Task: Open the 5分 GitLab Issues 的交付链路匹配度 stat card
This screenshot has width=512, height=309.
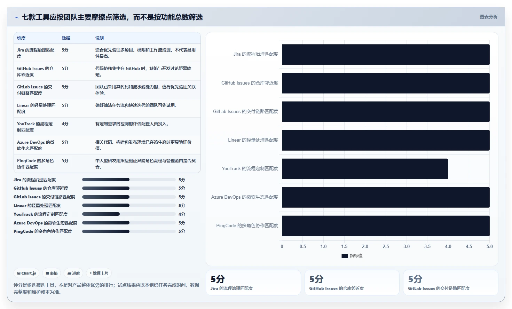Action: pos(451,283)
